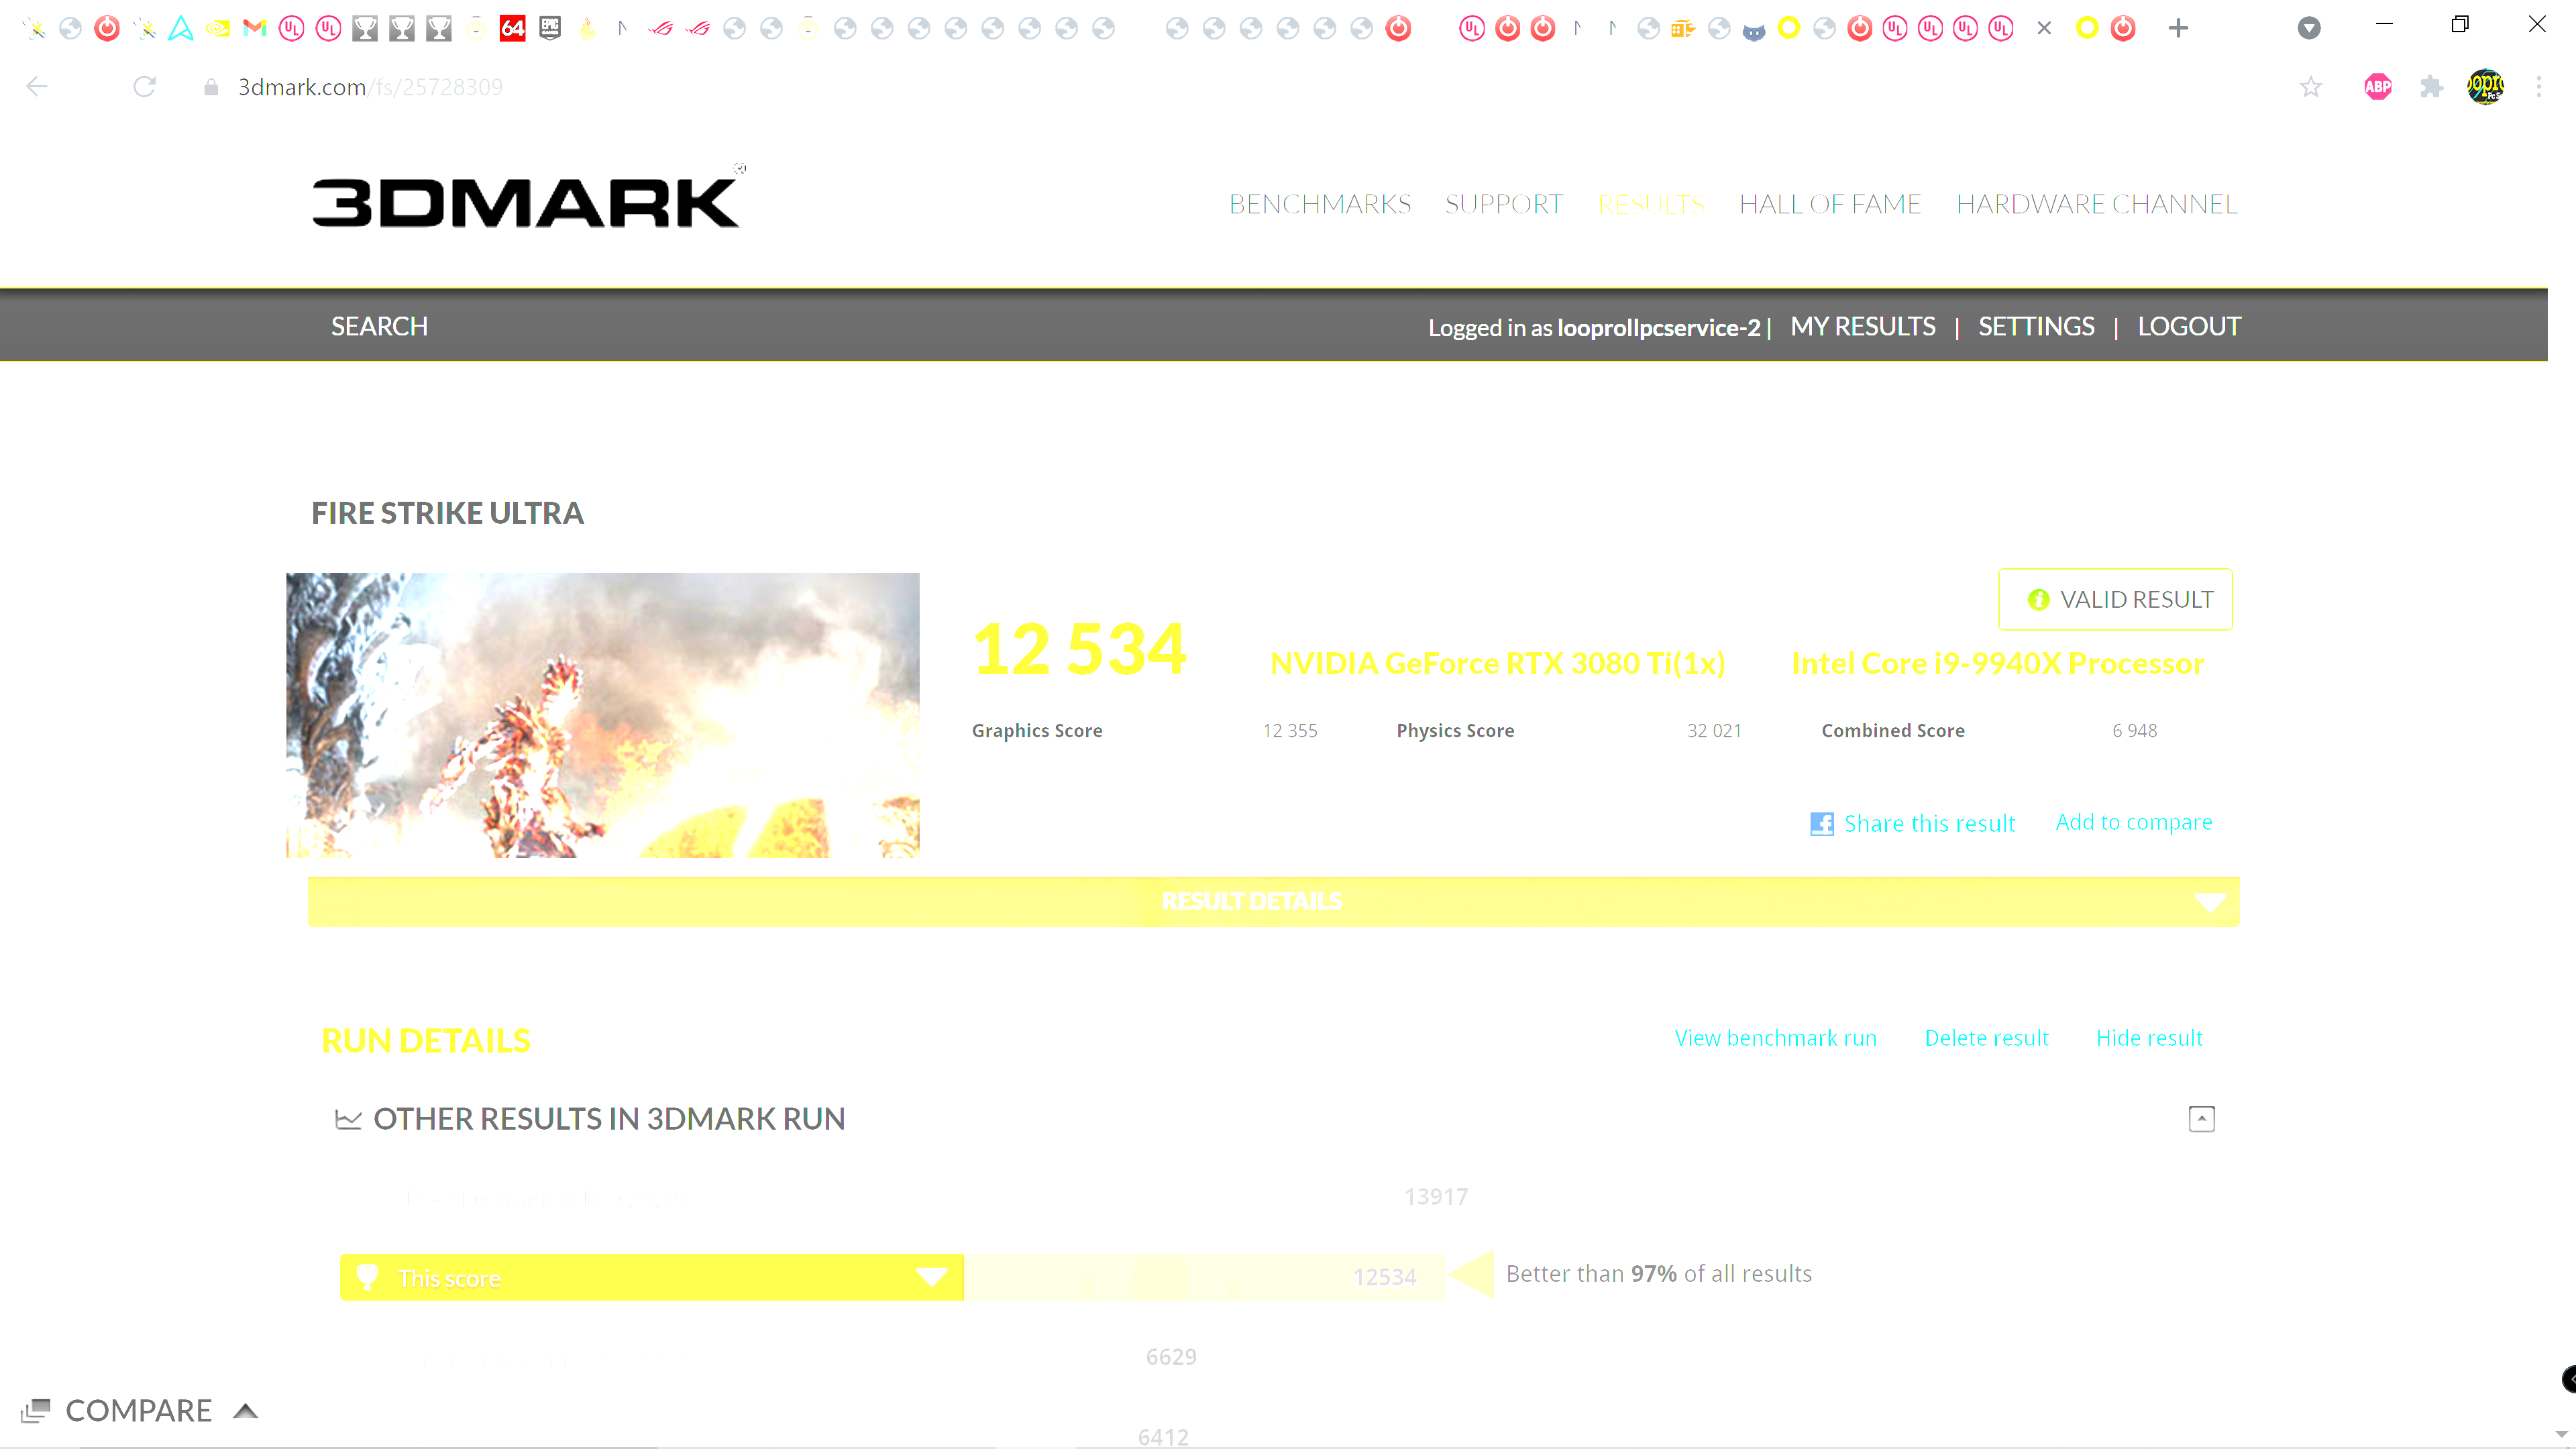Viewport: 2576px width, 1449px height.
Task: Click LOGOUT
Action: 2189,326
